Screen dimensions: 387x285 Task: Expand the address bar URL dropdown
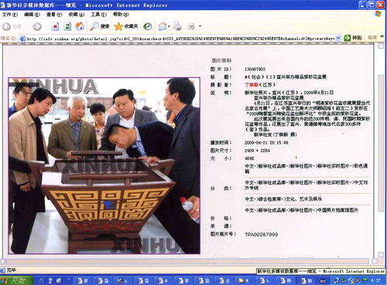[x=338, y=38]
